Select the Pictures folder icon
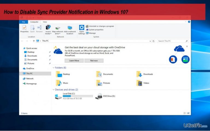 click(x=99, y=83)
